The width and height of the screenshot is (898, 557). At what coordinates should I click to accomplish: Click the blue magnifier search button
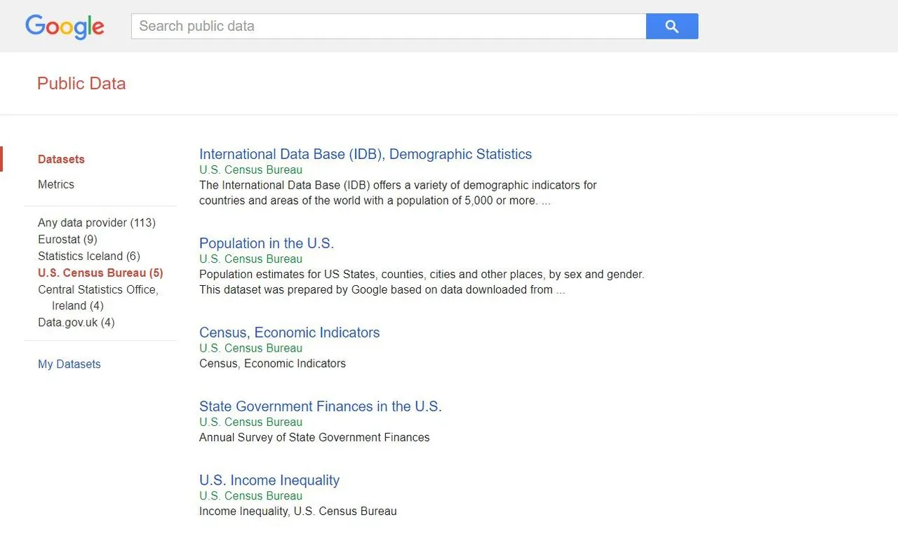672,26
